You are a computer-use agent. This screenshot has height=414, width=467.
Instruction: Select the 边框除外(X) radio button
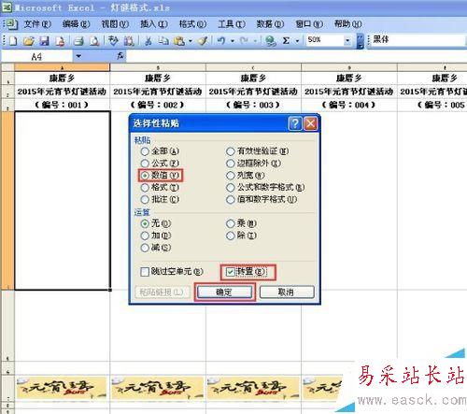pos(231,164)
